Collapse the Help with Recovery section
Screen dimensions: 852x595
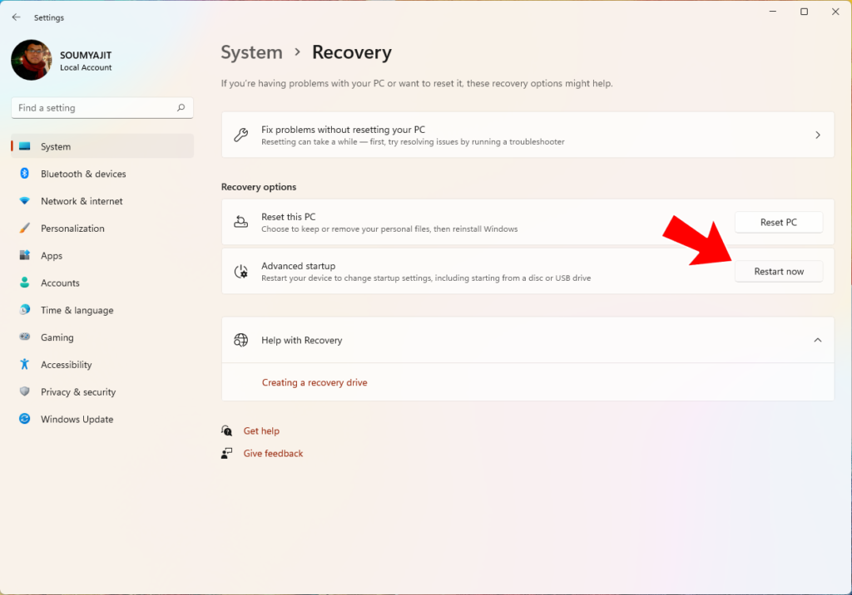[x=817, y=340]
